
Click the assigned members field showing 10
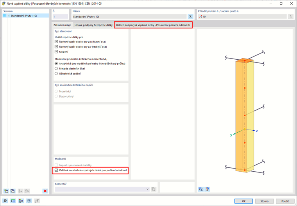[x=242, y=16]
